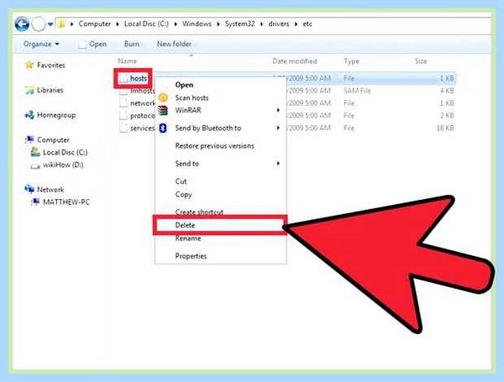Expand breadcrumb arrow after System32
The height and width of the screenshot is (382, 504).
pos(261,24)
